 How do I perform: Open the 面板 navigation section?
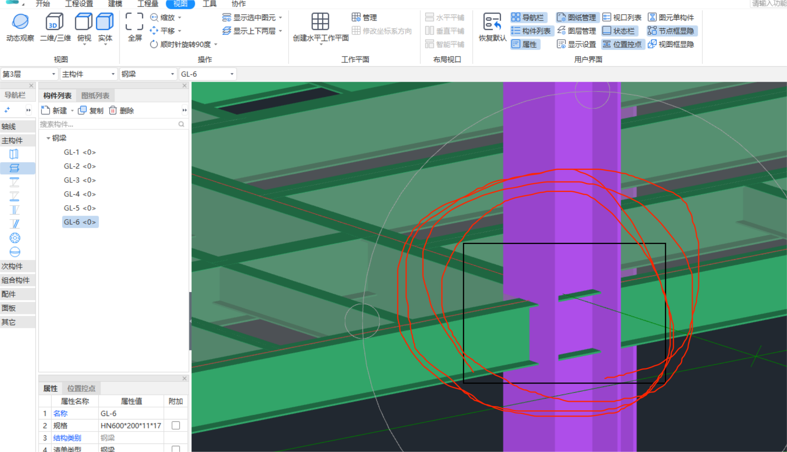pos(18,308)
